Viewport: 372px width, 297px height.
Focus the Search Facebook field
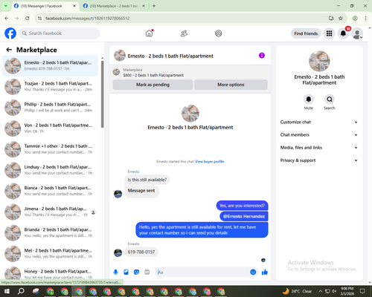(x=60, y=33)
